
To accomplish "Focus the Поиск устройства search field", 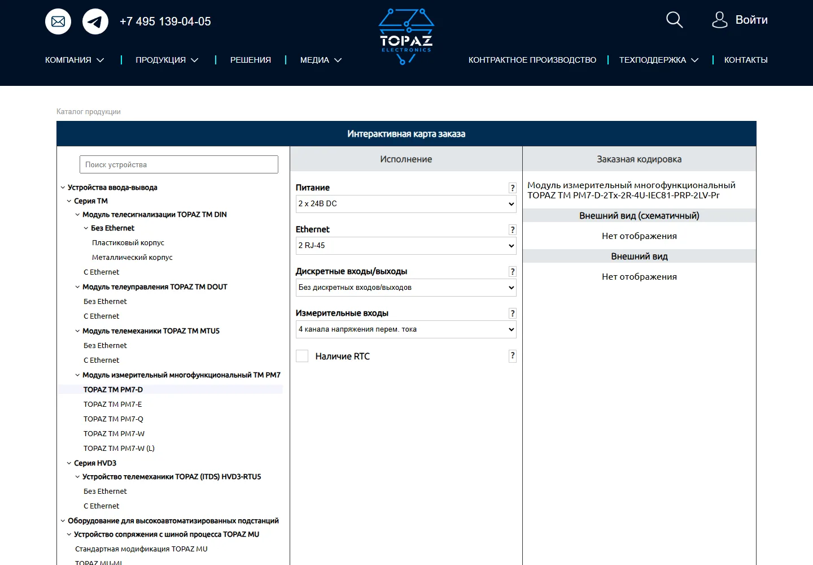I will pyautogui.click(x=179, y=164).
